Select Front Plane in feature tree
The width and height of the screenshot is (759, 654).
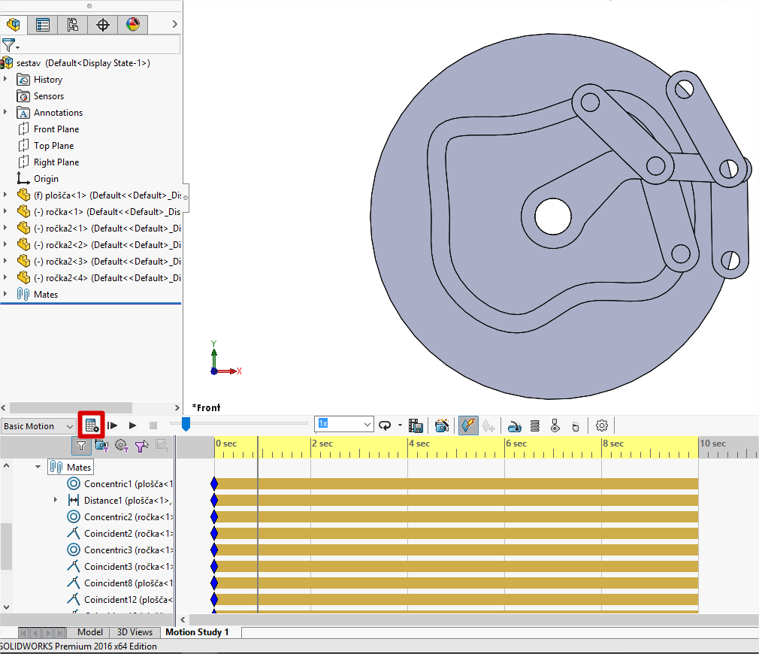click(x=56, y=129)
